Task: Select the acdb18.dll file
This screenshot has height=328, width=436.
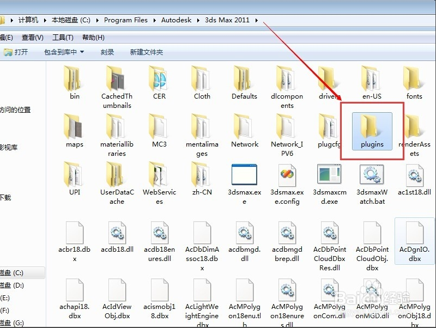Action: coord(117,237)
